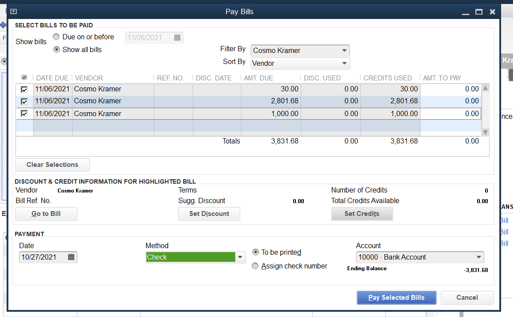Open the Sort By dropdown
Viewport: 513px width, 317px height.
click(x=344, y=63)
